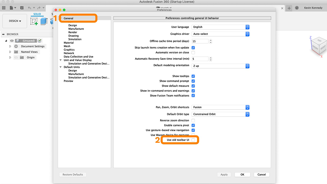
Task: Disable Show Fusion Team notifications
Action: point(193,96)
